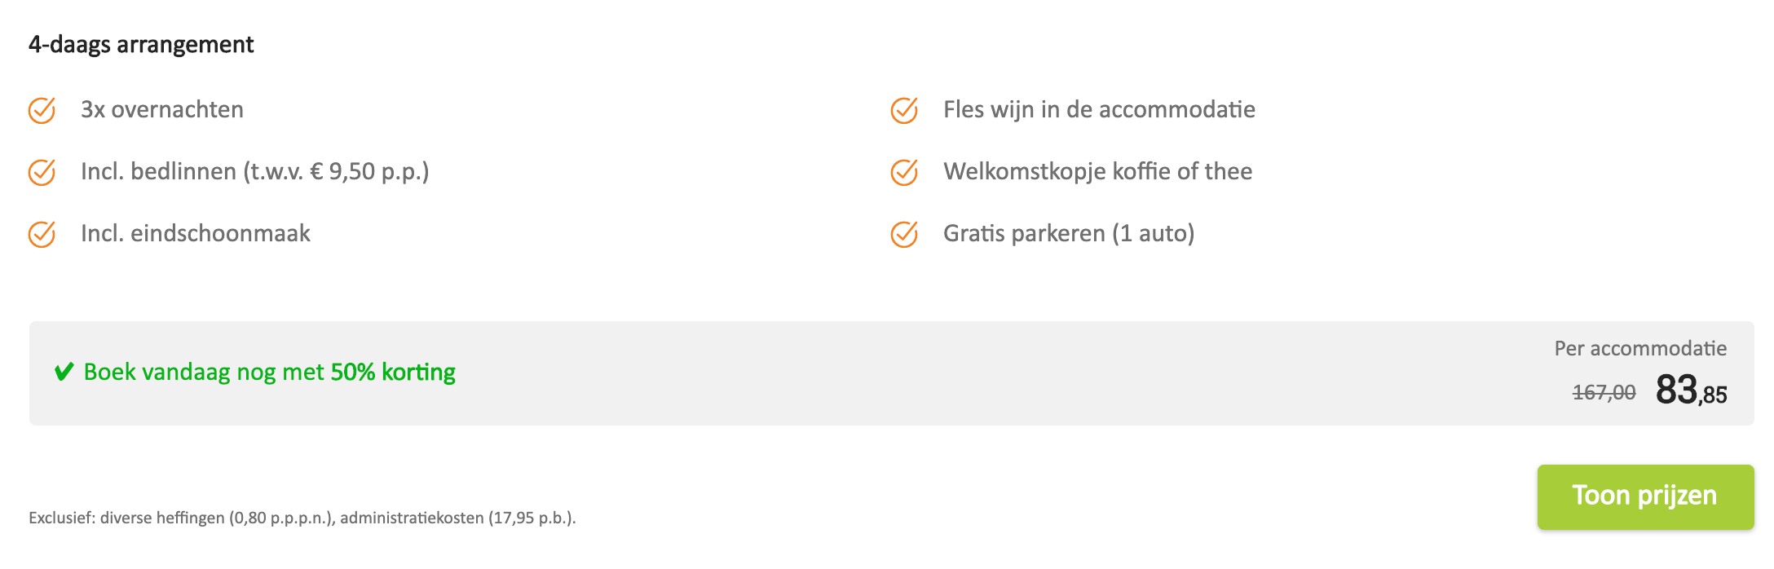
Task: Click the Exclusief diverse heffingen footnote
Action: [302, 518]
